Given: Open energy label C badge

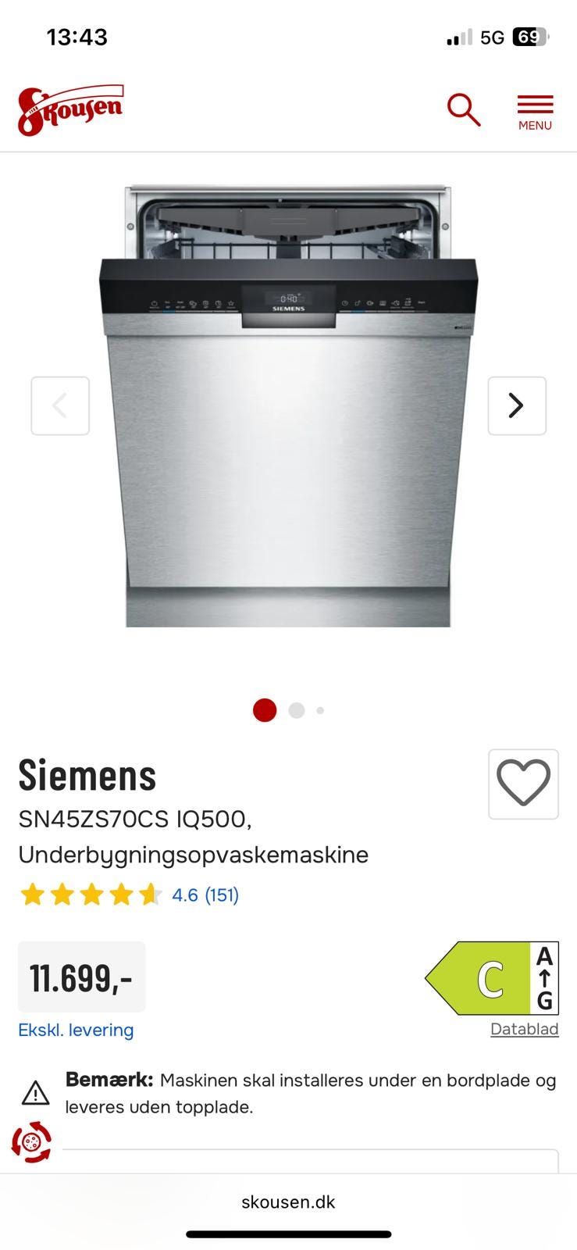Looking at the screenshot, I should coord(492,978).
